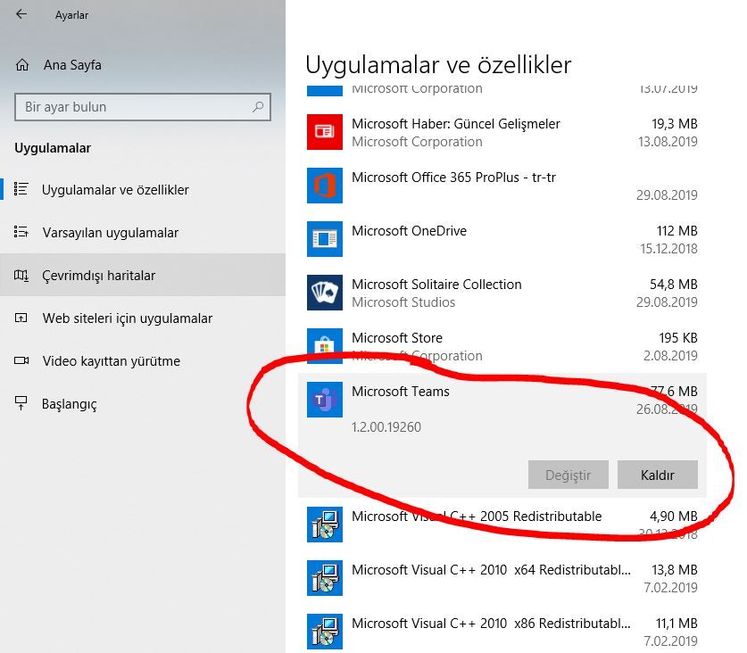The height and width of the screenshot is (653, 747).
Task: Click the 112 MB size for OneDrive
Action: click(676, 230)
